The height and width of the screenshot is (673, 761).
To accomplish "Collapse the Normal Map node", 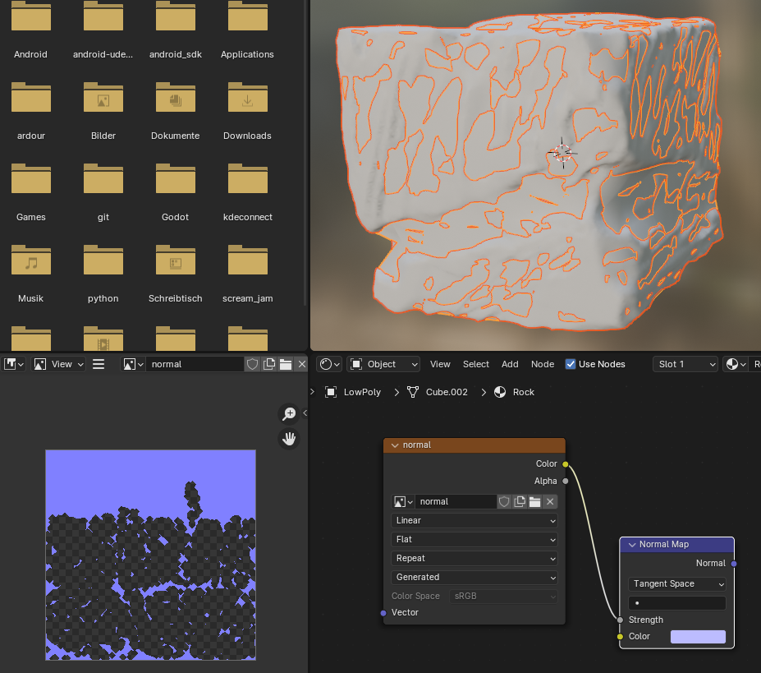I will [x=631, y=545].
